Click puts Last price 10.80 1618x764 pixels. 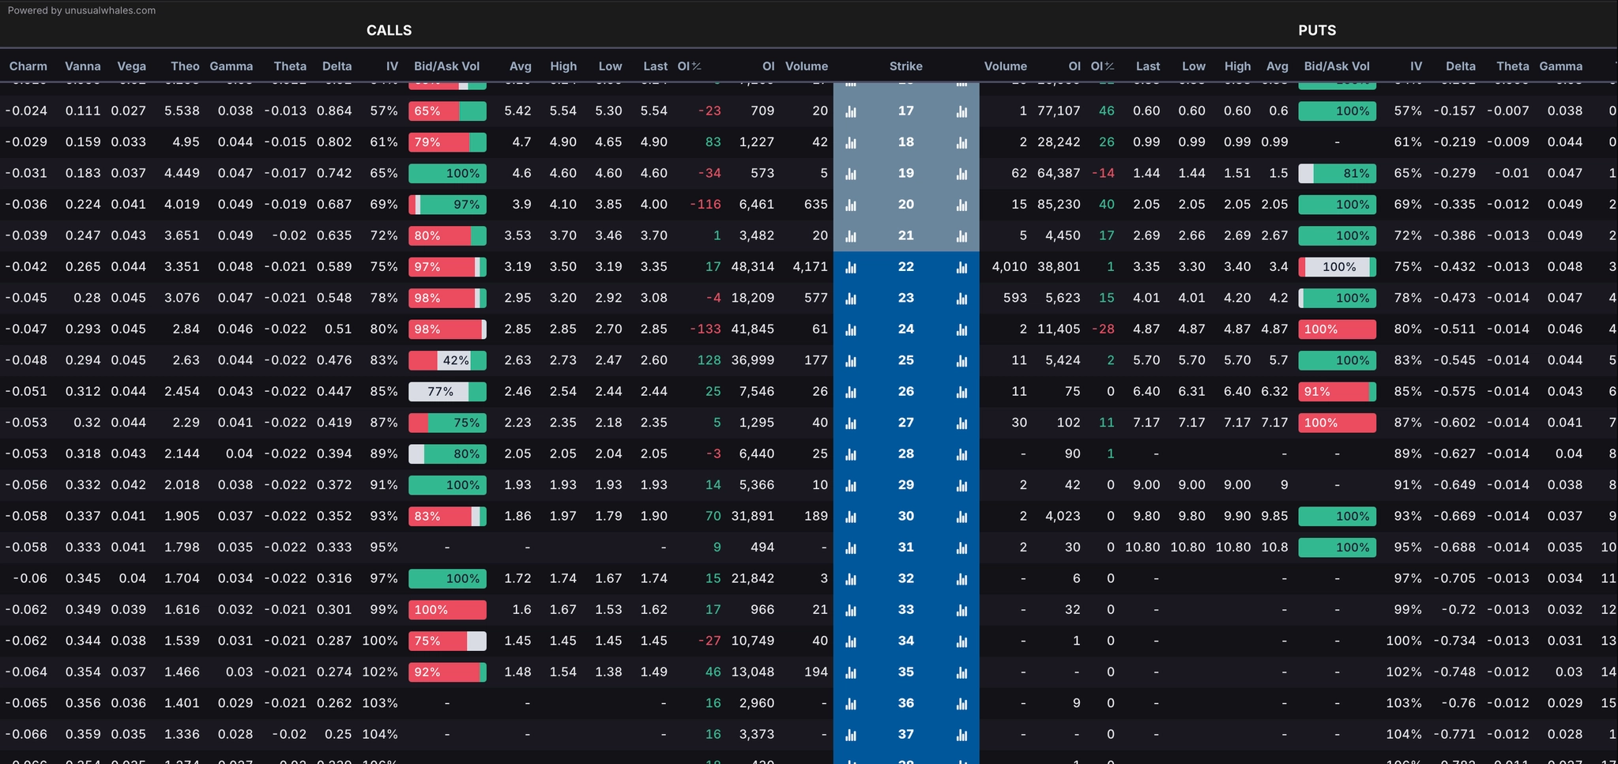pyautogui.click(x=1142, y=548)
